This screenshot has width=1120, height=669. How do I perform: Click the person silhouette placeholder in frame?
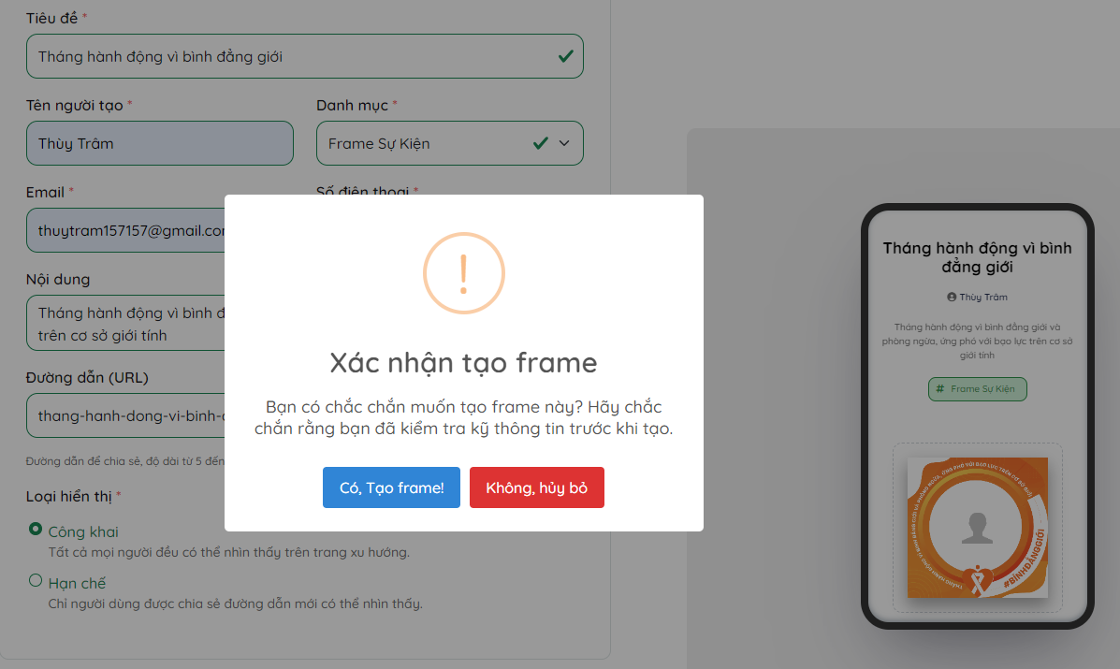point(977,529)
